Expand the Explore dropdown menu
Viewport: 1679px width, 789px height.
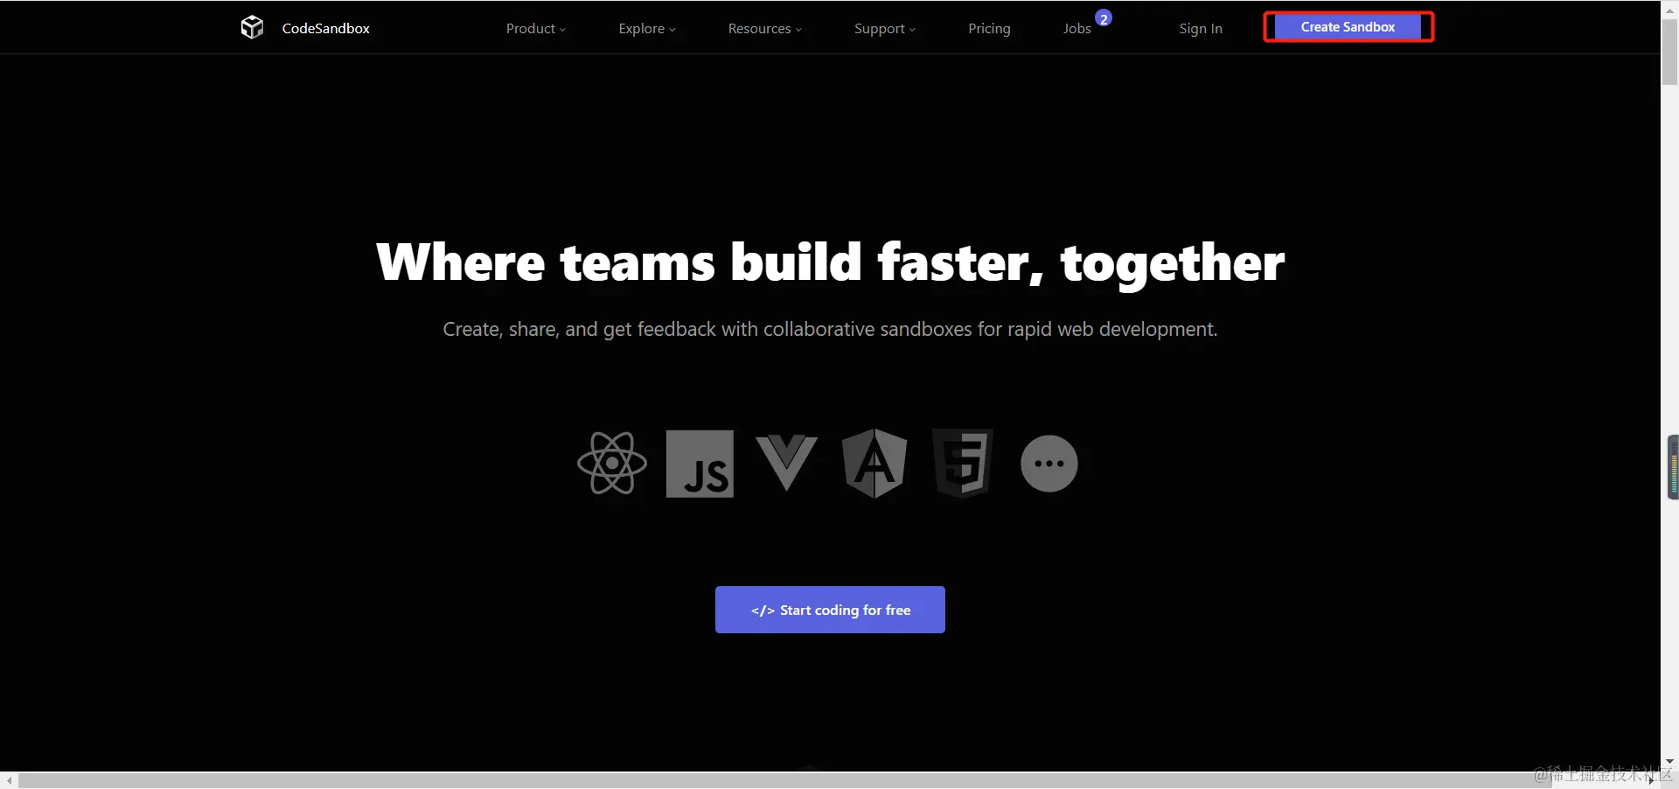tap(647, 28)
